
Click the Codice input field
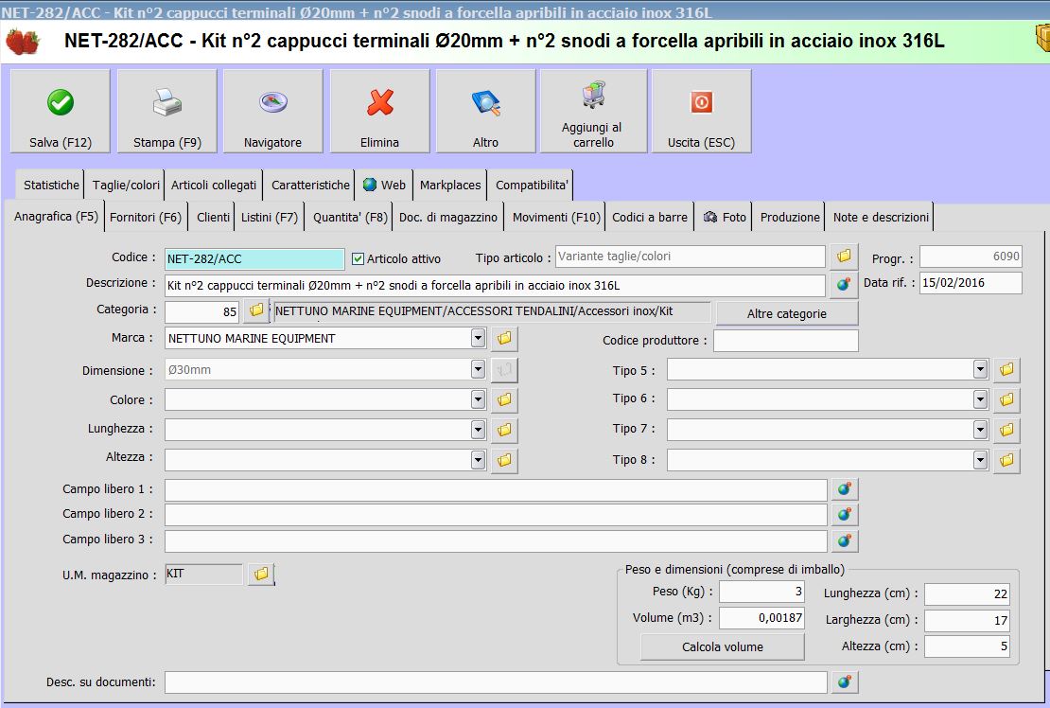[254, 258]
